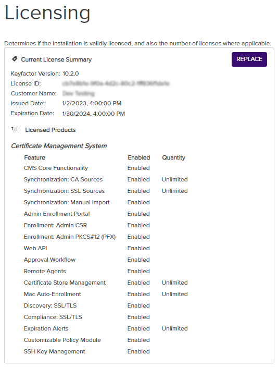Click the shopping cart icon beside Licensed Products

click(15, 129)
